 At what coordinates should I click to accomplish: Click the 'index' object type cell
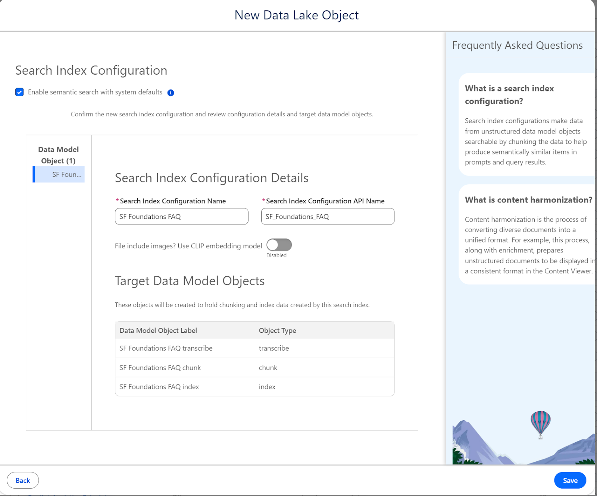click(267, 387)
